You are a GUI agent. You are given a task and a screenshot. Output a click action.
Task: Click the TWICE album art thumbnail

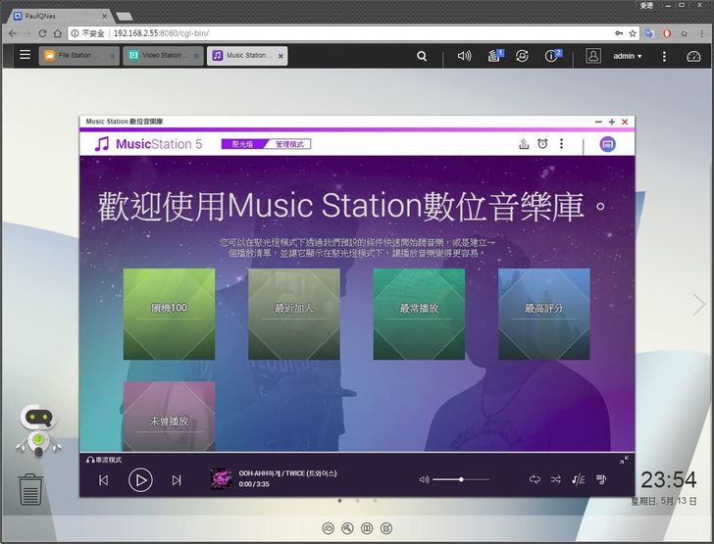[x=221, y=479]
